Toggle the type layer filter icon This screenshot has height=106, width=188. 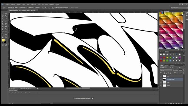[175, 67]
